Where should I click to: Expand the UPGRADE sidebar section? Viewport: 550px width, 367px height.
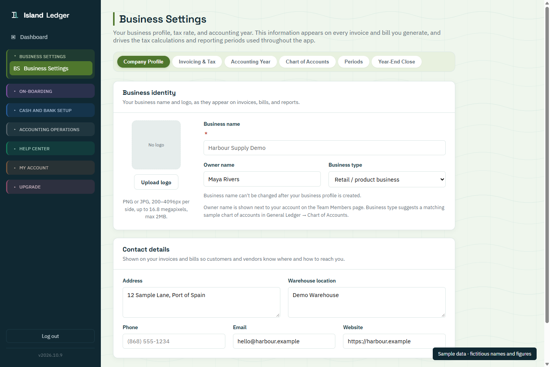point(50,187)
